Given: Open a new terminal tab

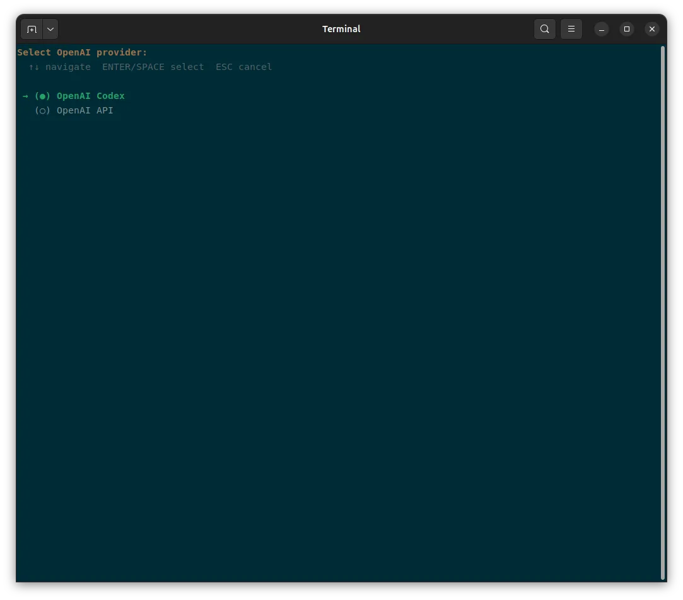Looking at the screenshot, I should 32,29.
